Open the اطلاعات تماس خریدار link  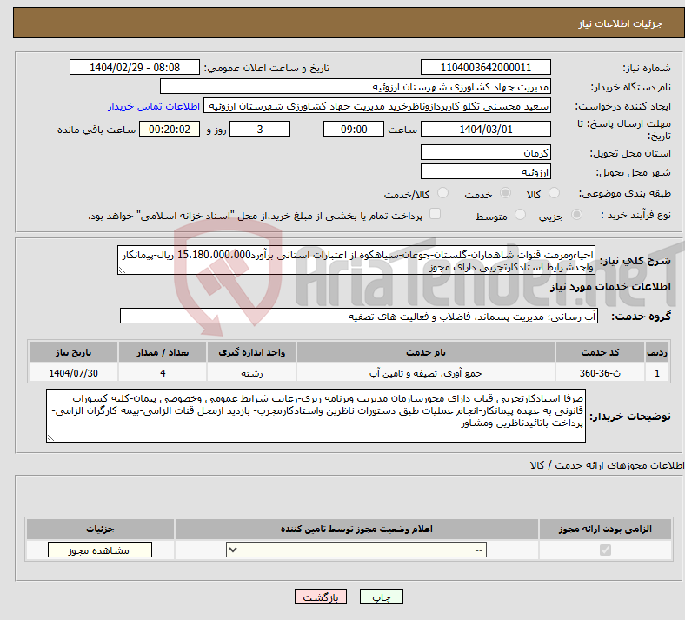point(154,106)
